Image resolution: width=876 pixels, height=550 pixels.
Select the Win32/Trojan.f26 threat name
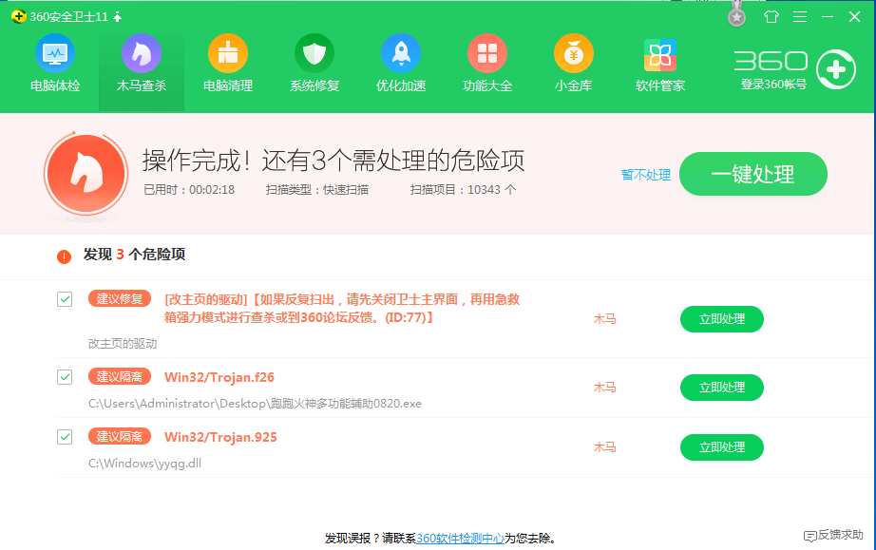(219, 377)
